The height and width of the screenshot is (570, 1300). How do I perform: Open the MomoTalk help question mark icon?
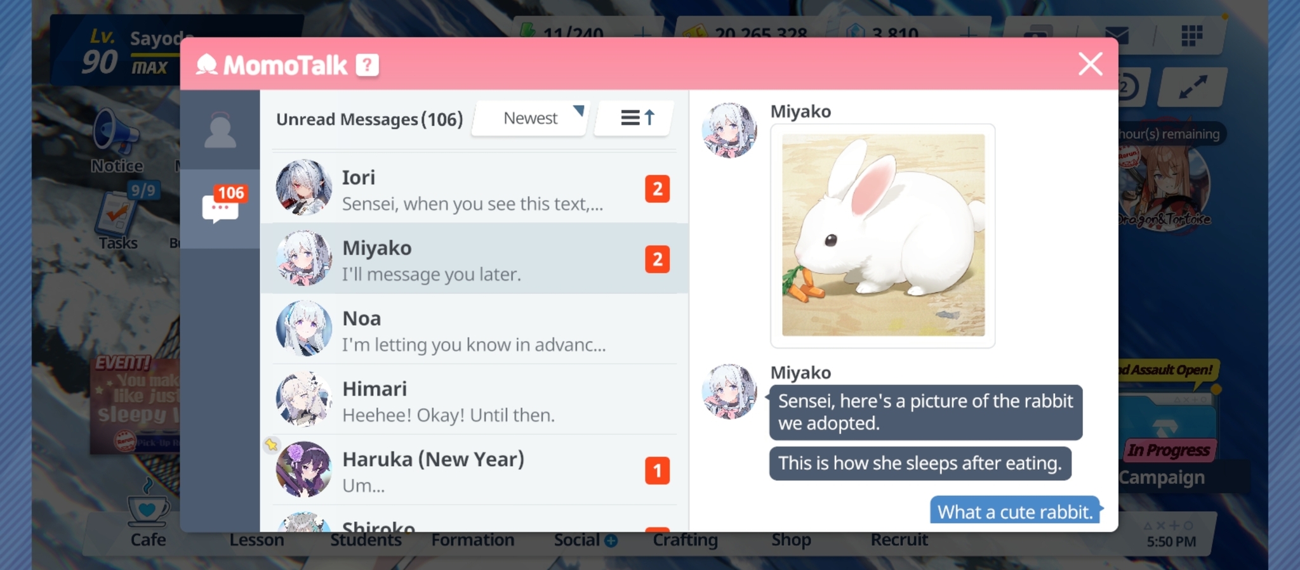(367, 65)
